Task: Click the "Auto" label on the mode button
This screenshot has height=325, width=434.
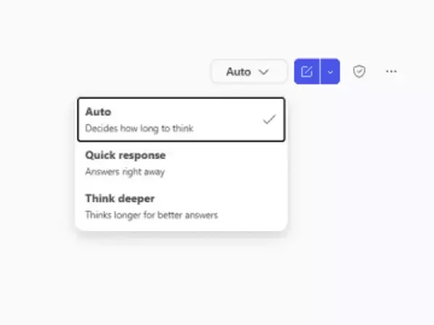Action: pos(238,71)
